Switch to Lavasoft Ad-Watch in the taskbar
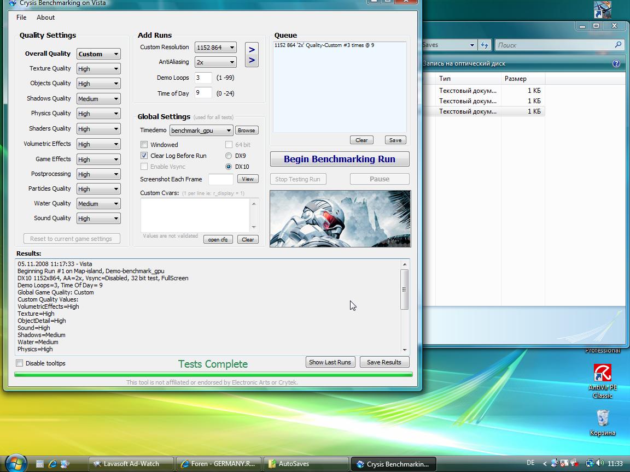This screenshot has width=630, height=472. point(131,464)
